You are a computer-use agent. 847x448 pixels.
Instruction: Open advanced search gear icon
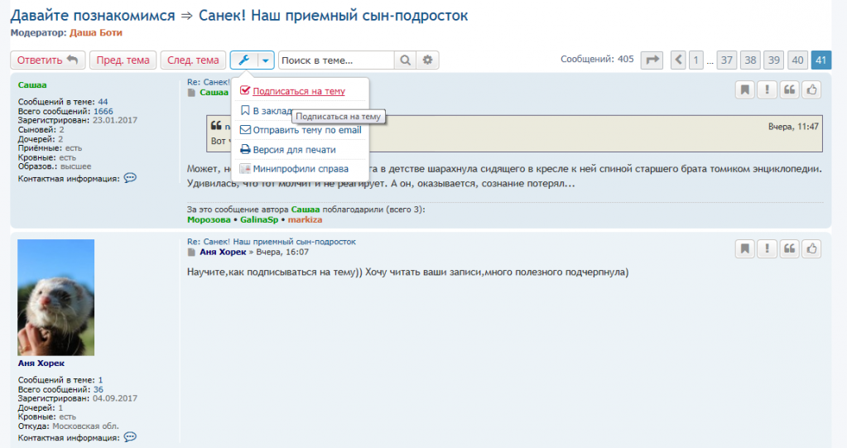pyautogui.click(x=427, y=60)
